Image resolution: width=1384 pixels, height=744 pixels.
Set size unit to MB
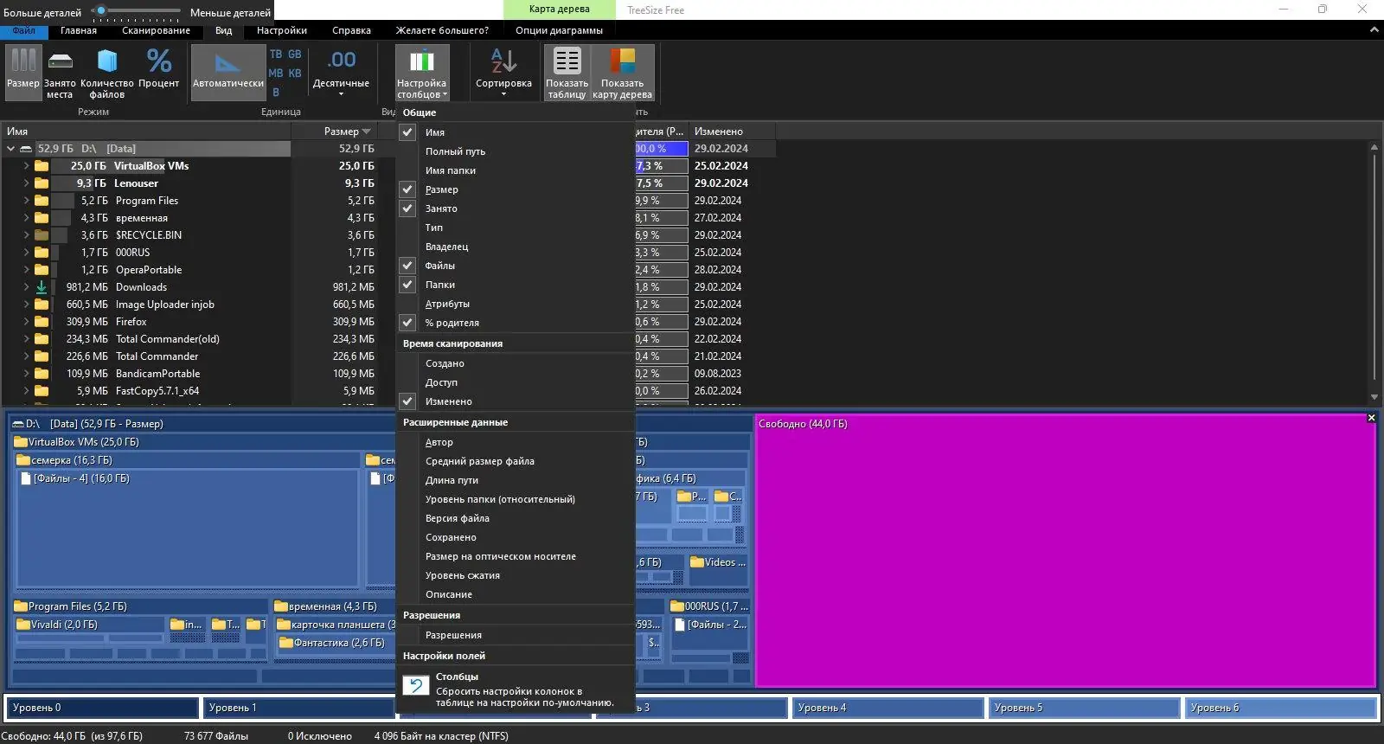pyautogui.click(x=276, y=73)
